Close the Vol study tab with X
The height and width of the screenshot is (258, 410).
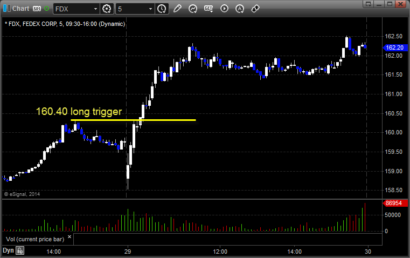(70, 237)
